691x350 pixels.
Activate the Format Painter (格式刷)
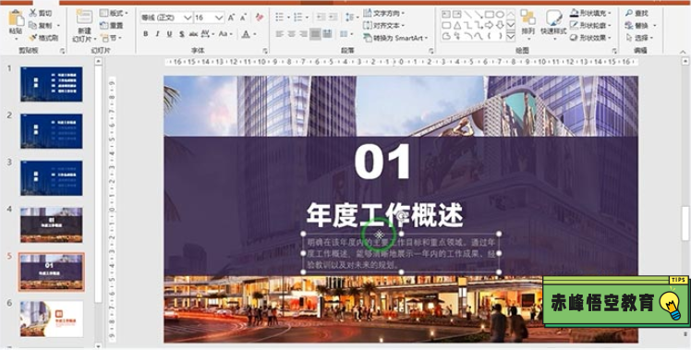pos(43,38)
